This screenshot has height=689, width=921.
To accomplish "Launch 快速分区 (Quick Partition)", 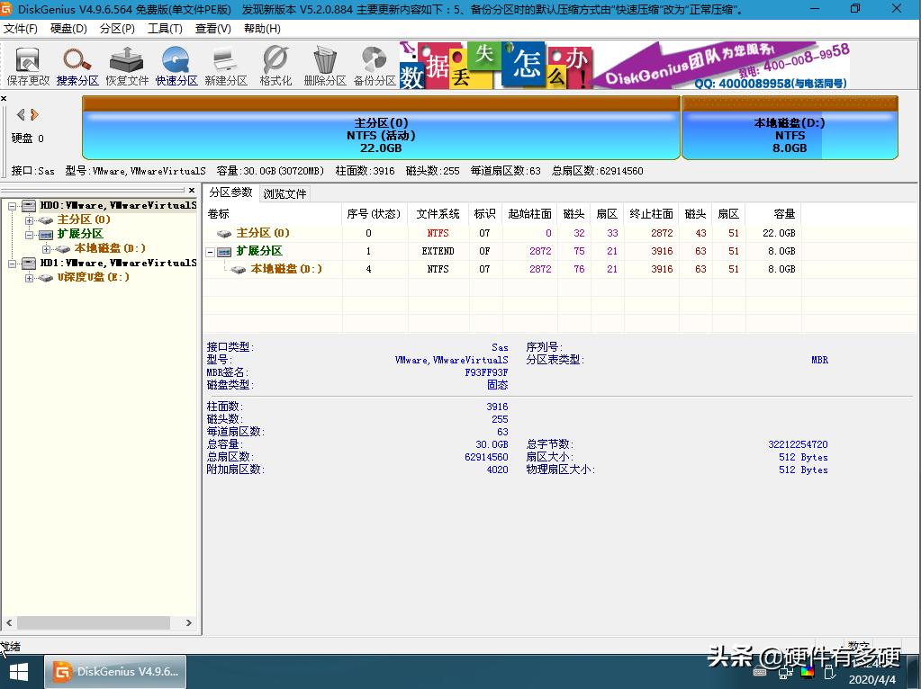I will (x=176, y=63).
